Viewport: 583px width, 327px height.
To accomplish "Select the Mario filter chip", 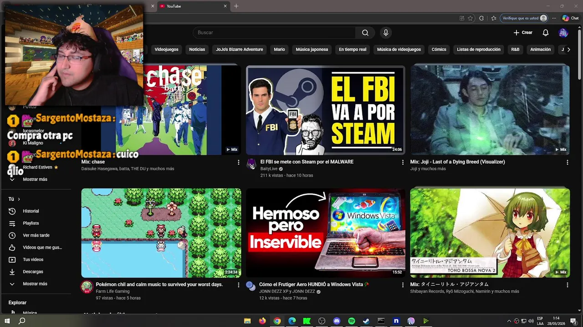I will tap(279, 50).
